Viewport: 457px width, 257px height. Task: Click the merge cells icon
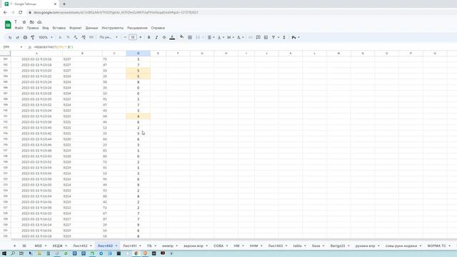[198, 38]
